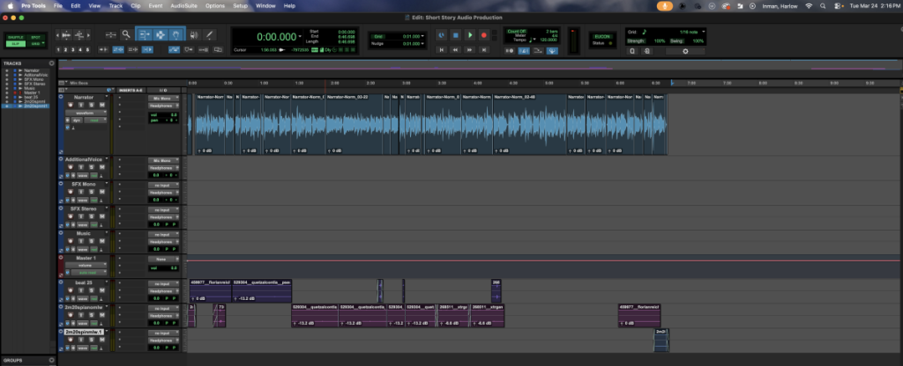
Task: Open macOS Spotlight search icon
Action: point(823,6)
